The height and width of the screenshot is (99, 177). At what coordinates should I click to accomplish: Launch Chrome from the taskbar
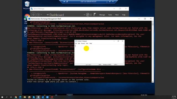[x=16, y=97]
